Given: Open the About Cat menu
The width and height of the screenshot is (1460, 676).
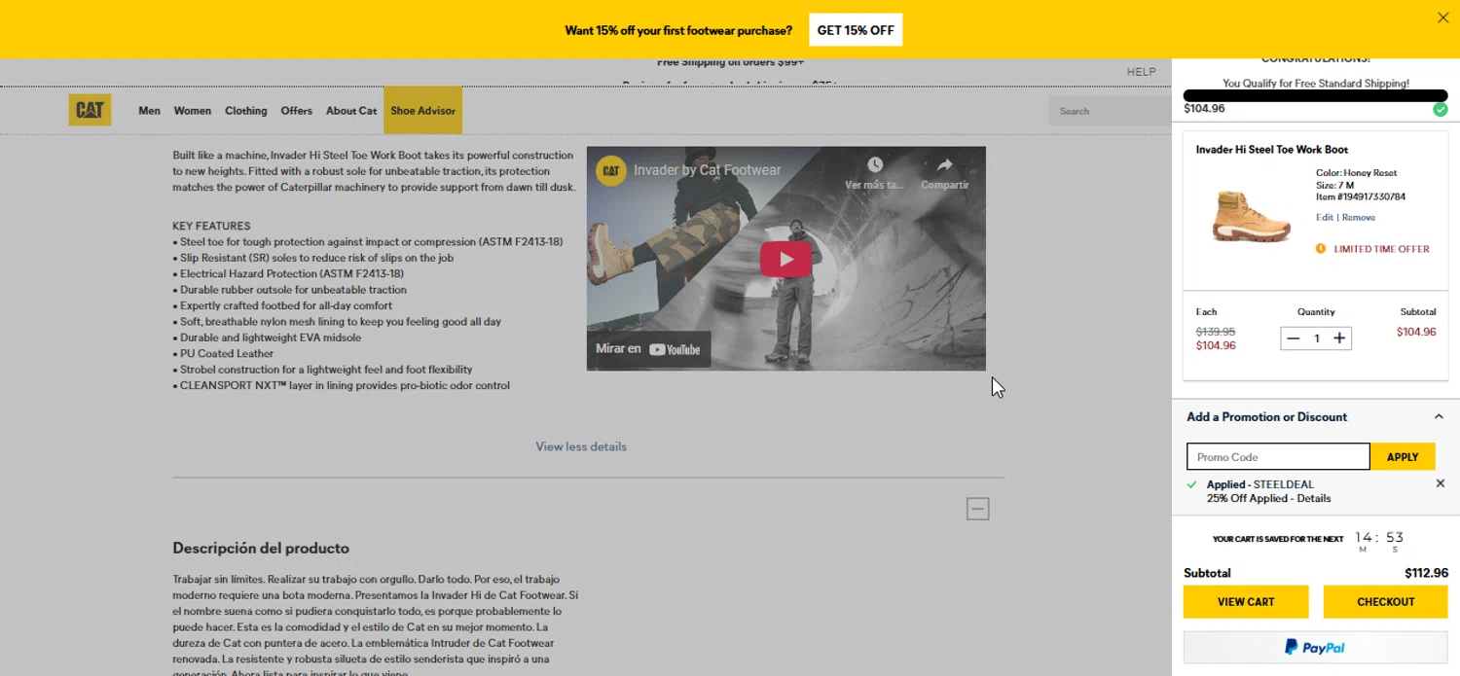Looking at the screenshot, I should 350,111.
